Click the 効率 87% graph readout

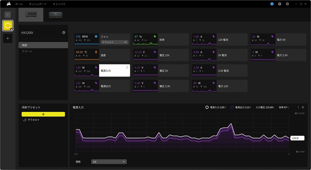[284, 107]
